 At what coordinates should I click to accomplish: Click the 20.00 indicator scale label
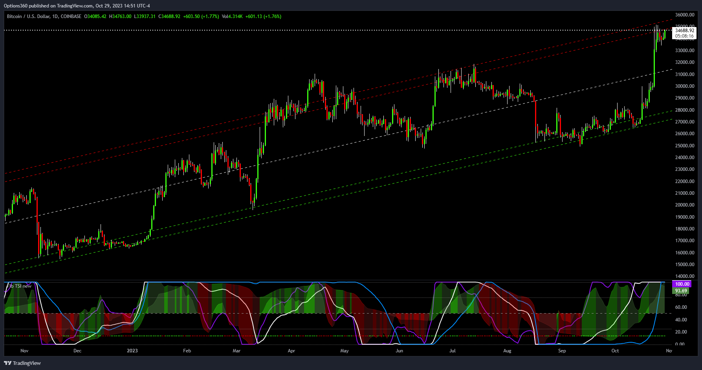(681, 332)
